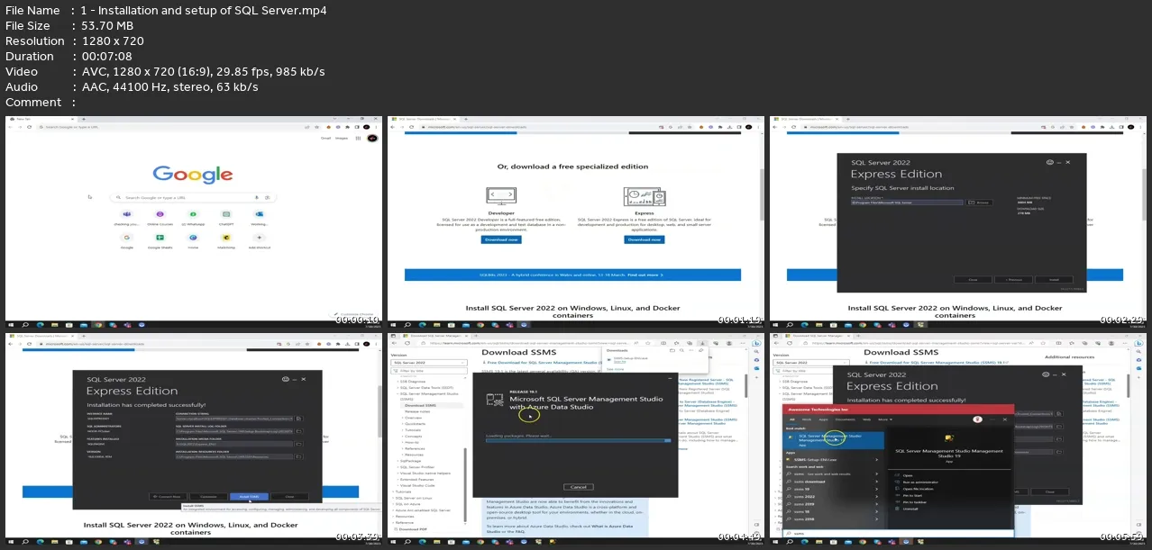Image resolution: width=1152 pixels, height=550 pixels.
Task: Click Download now under Developer edition
Action: (501, 239)
